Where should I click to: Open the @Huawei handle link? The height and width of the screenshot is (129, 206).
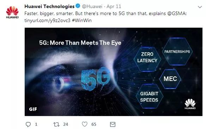92,7
